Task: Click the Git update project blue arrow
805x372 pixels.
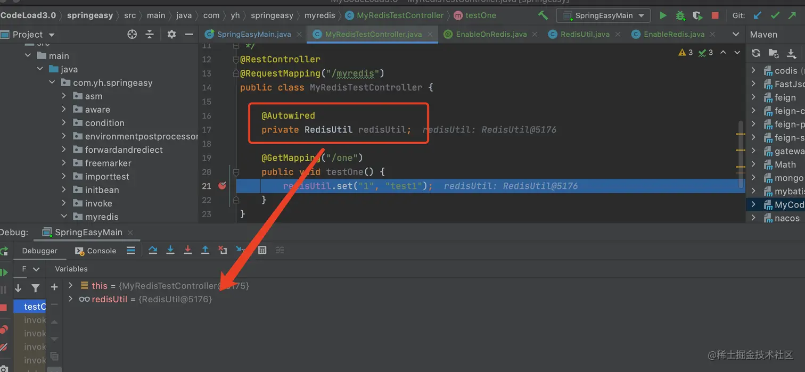Action: click(x=758, y=15)
